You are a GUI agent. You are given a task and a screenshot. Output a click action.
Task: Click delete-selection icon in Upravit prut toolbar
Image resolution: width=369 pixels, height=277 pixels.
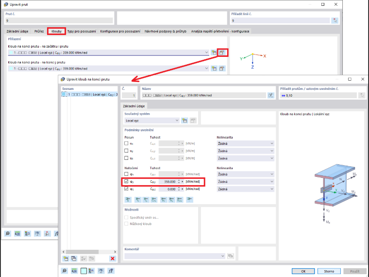pos(47,234)
